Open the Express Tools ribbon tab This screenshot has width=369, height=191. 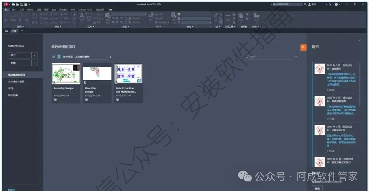pyautogui.click(x=85, y=10)
